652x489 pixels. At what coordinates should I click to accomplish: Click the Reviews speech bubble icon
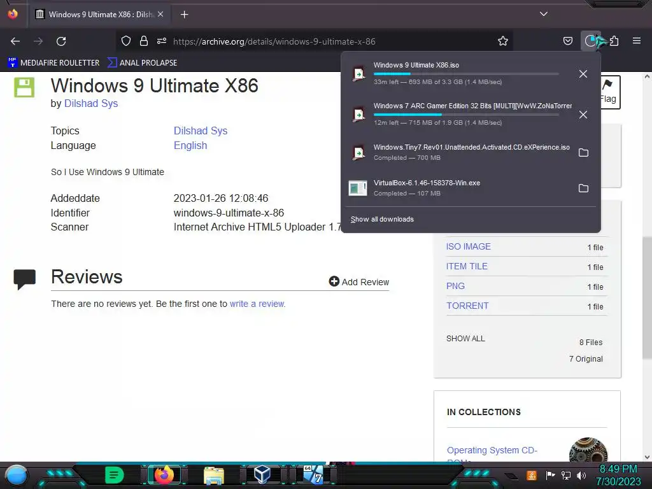point(25,279)
